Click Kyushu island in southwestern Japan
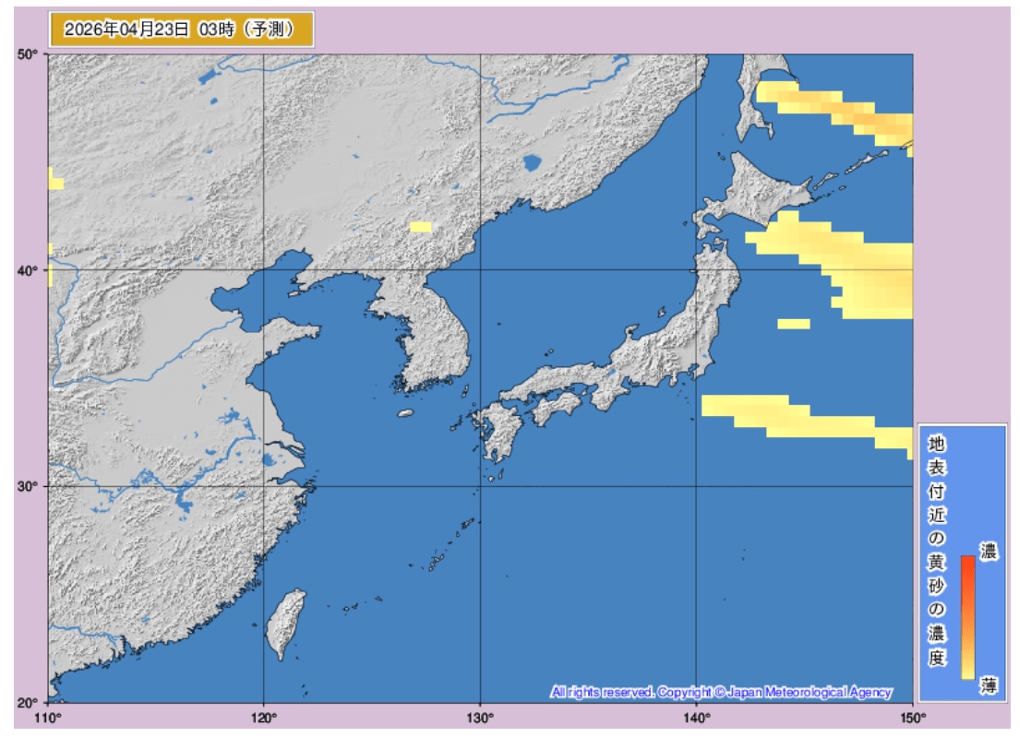 click(498, 435)
